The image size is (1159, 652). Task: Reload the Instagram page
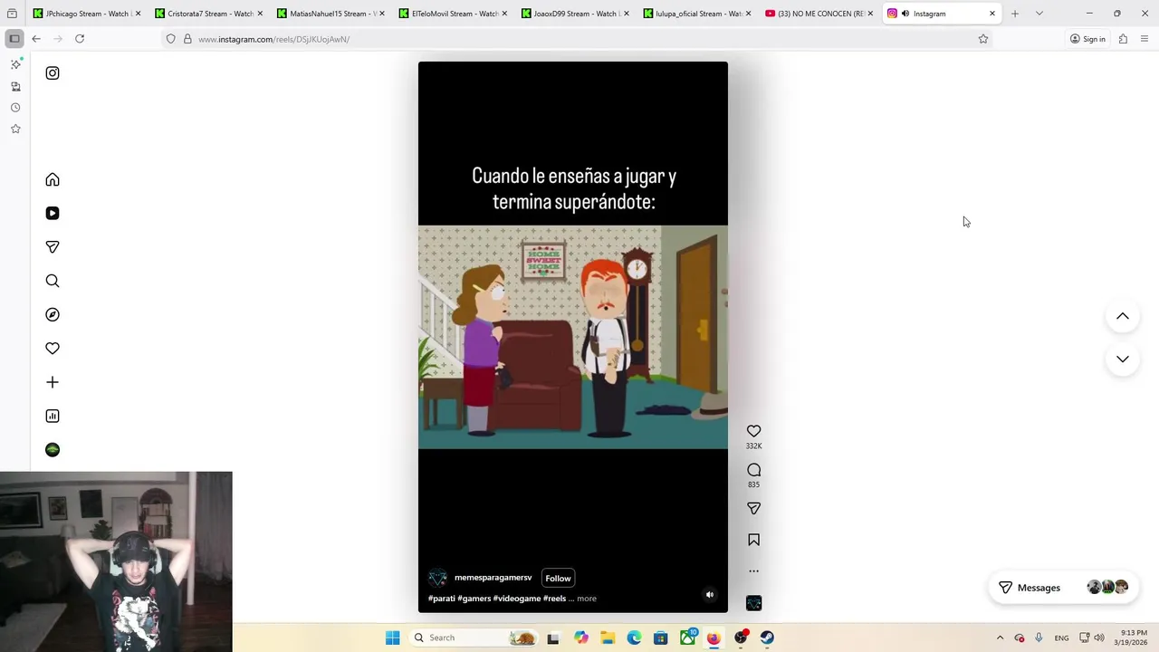(80, 39)
